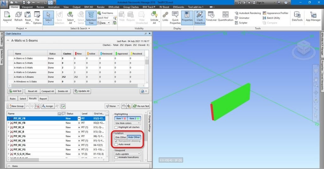Open the Report tab in Clash Detective

(43, 99)
